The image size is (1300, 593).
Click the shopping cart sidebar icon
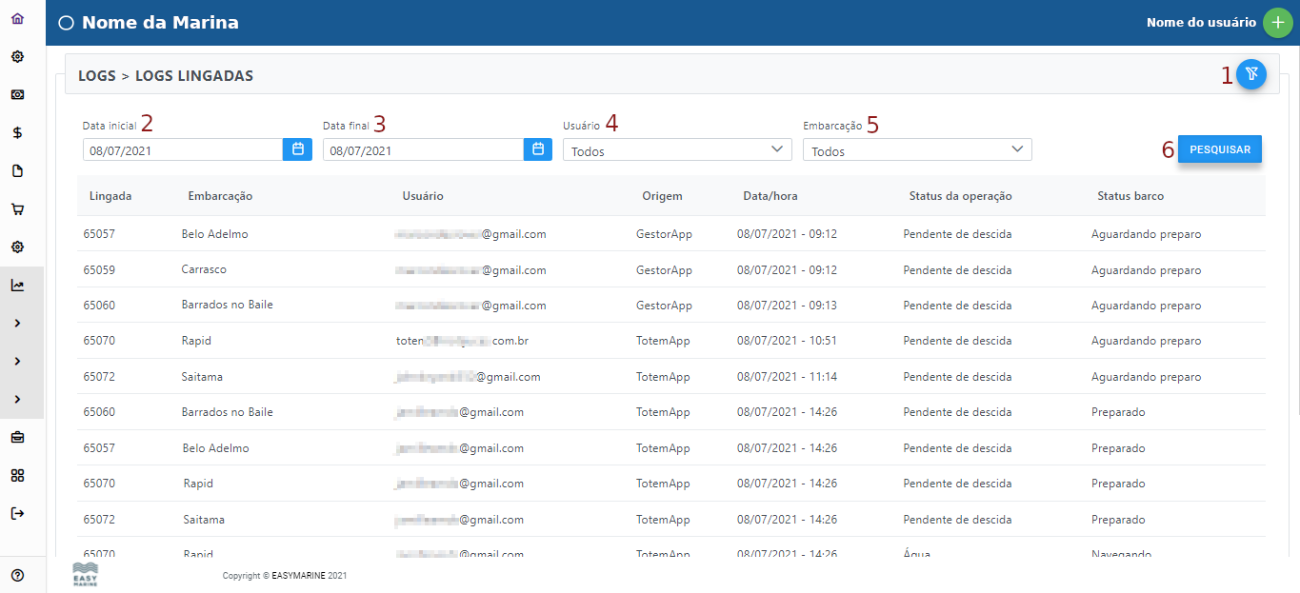[17, 209]
